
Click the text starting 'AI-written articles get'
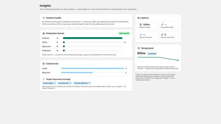[x=85, y=23]
